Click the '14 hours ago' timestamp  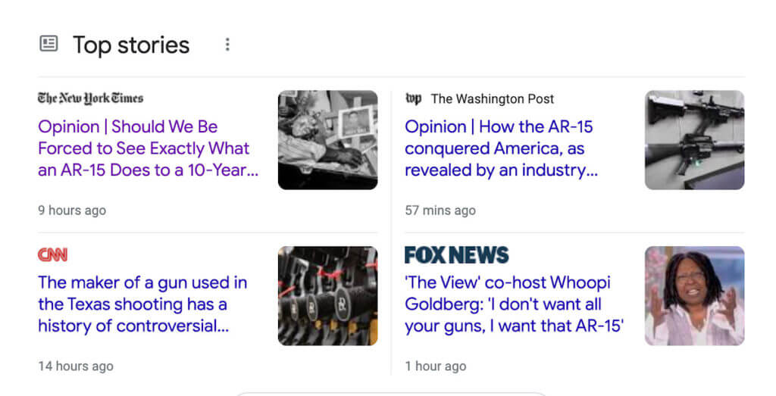pyautogui.click(x=76, y=366)
